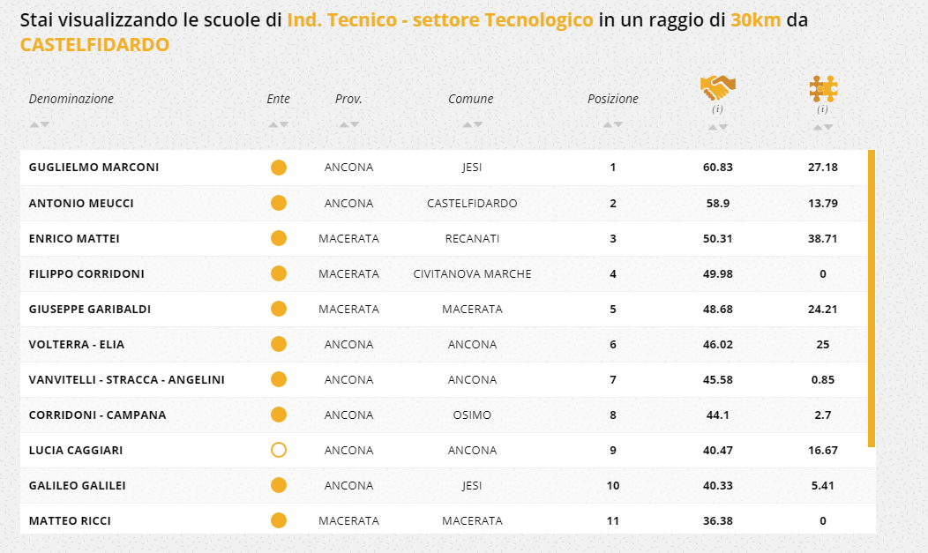Open Filippo Corridoni school entry
Image resolution: width=928 pixels, height=553 pixels.
86,273
